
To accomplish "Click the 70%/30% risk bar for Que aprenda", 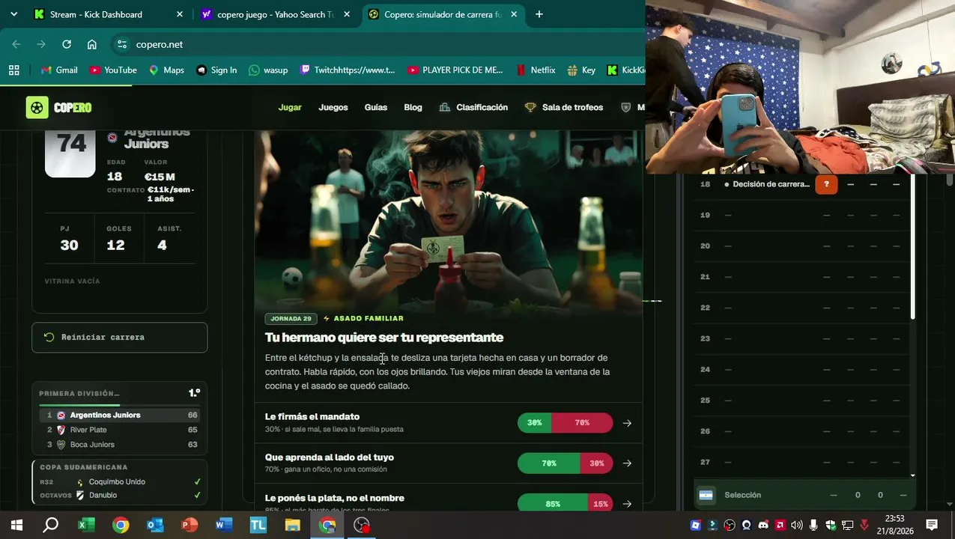I will pos(565,463).
